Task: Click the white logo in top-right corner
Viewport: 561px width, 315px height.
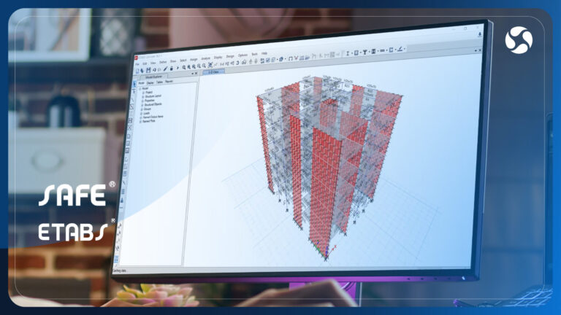Action: 519,39
